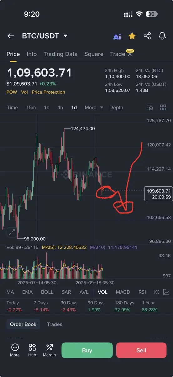Enable the MACD indicator
Image resolution: width=173 pixels, height=377 pixels.
(123, 292)
